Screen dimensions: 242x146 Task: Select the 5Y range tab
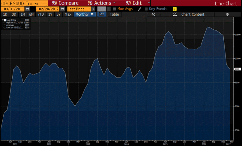coord(58,14)
